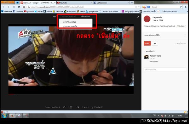This screenshot has height=124, width=189.
Task: Open a new browser tab
Action: click(132, 3)
